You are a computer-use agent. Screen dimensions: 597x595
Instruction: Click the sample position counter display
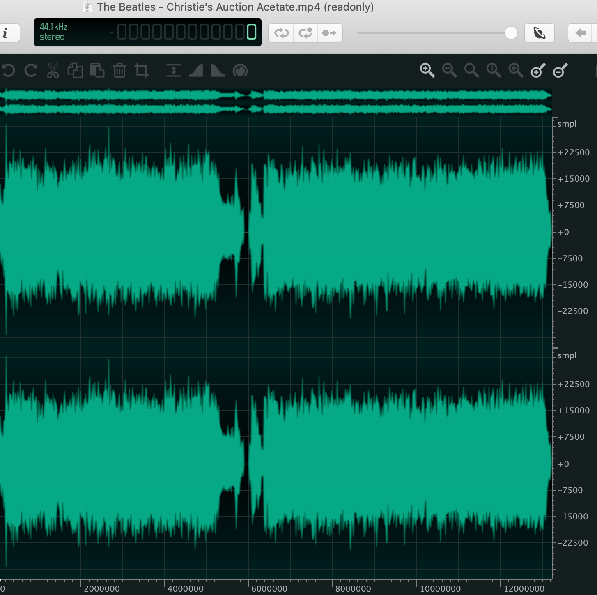click(183, 32)
